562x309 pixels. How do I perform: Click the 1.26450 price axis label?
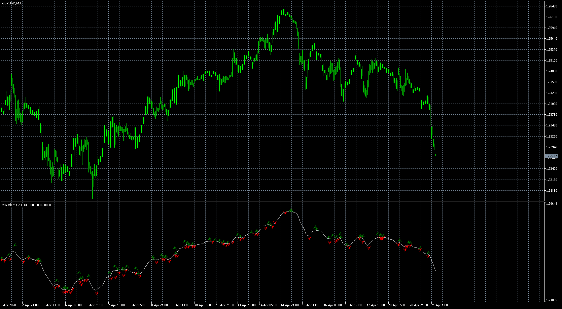552,6
